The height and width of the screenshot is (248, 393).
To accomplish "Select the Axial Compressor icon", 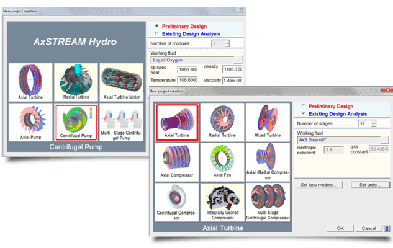I will coord(177,162).
